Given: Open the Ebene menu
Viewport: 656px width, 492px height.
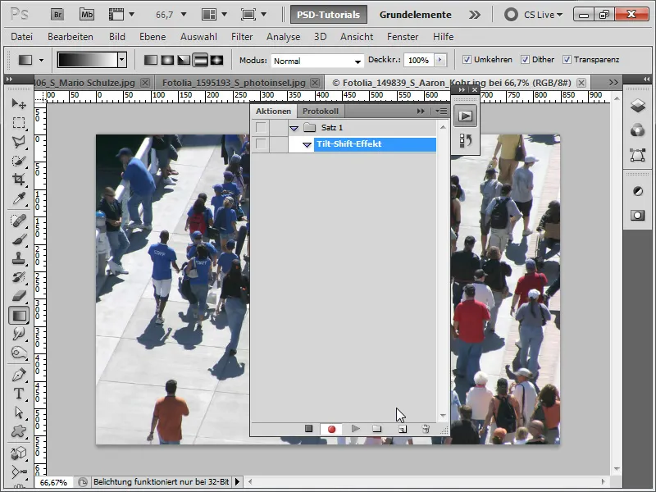Looking at the screenshot, I should tap(153, 37).
